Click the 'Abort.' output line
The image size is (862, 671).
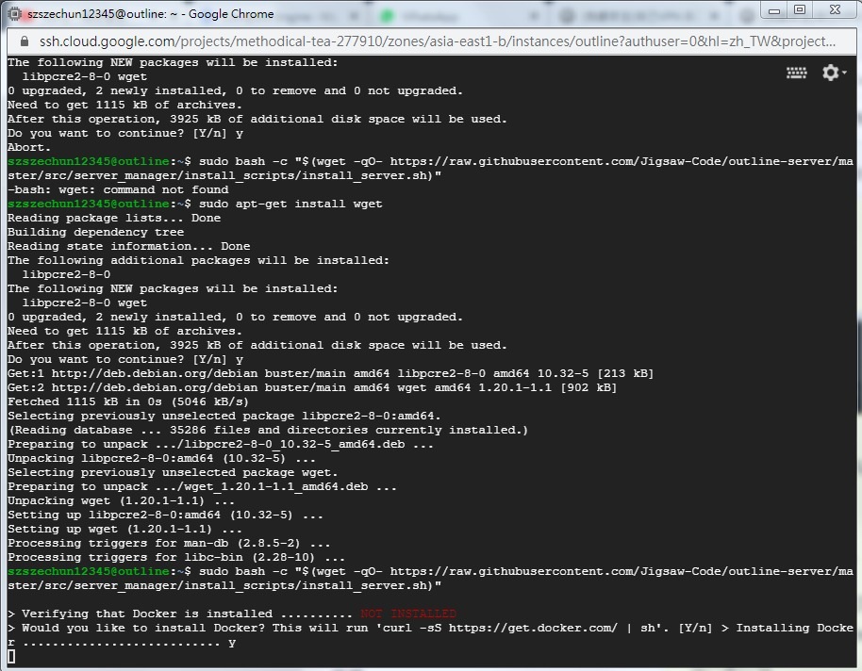[29, 147]
